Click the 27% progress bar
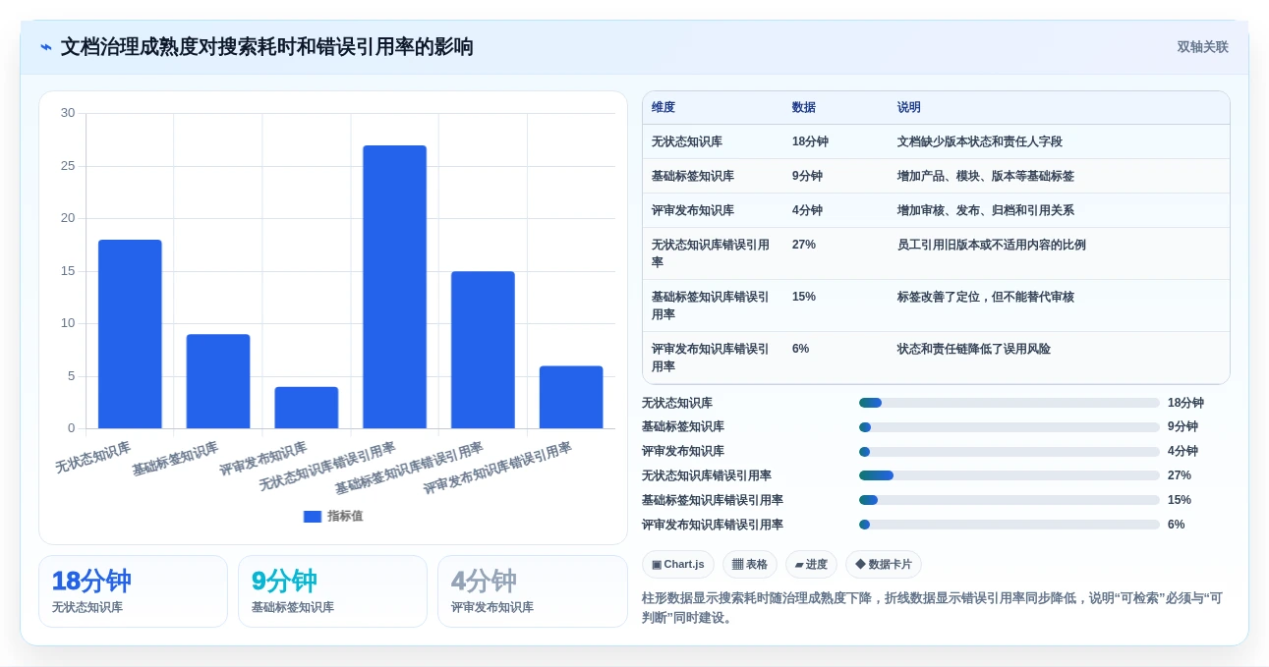This screenshot has width=1269, height=667. [x=1009, y=475]
